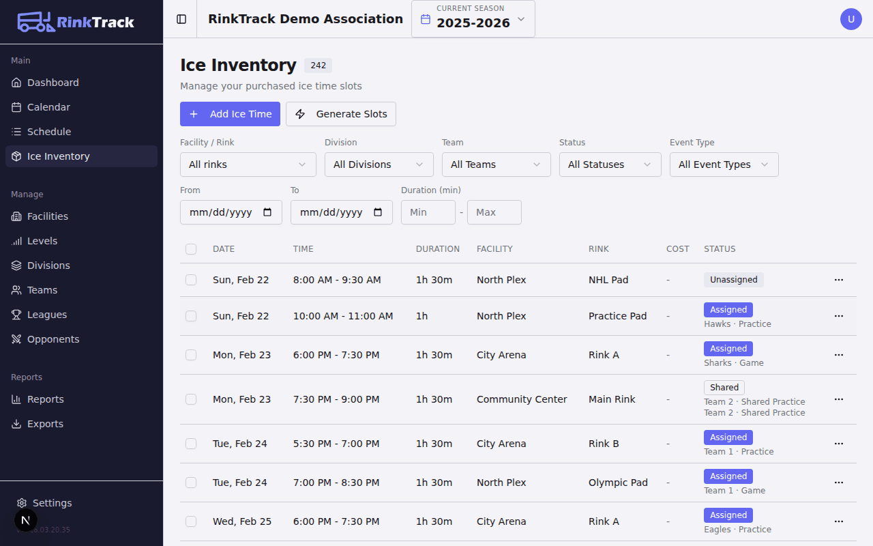This screenshot has width=873, height=546.
Task: Open Teams from the Manage section
Action: pyautogui.click(x=42, y=290)
